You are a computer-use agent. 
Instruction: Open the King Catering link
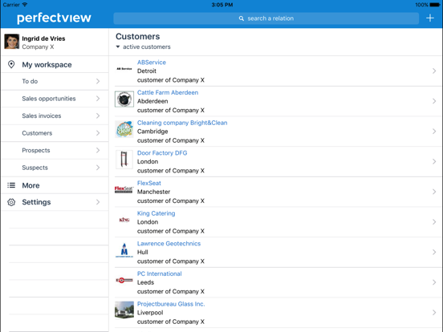coord(156,213)
